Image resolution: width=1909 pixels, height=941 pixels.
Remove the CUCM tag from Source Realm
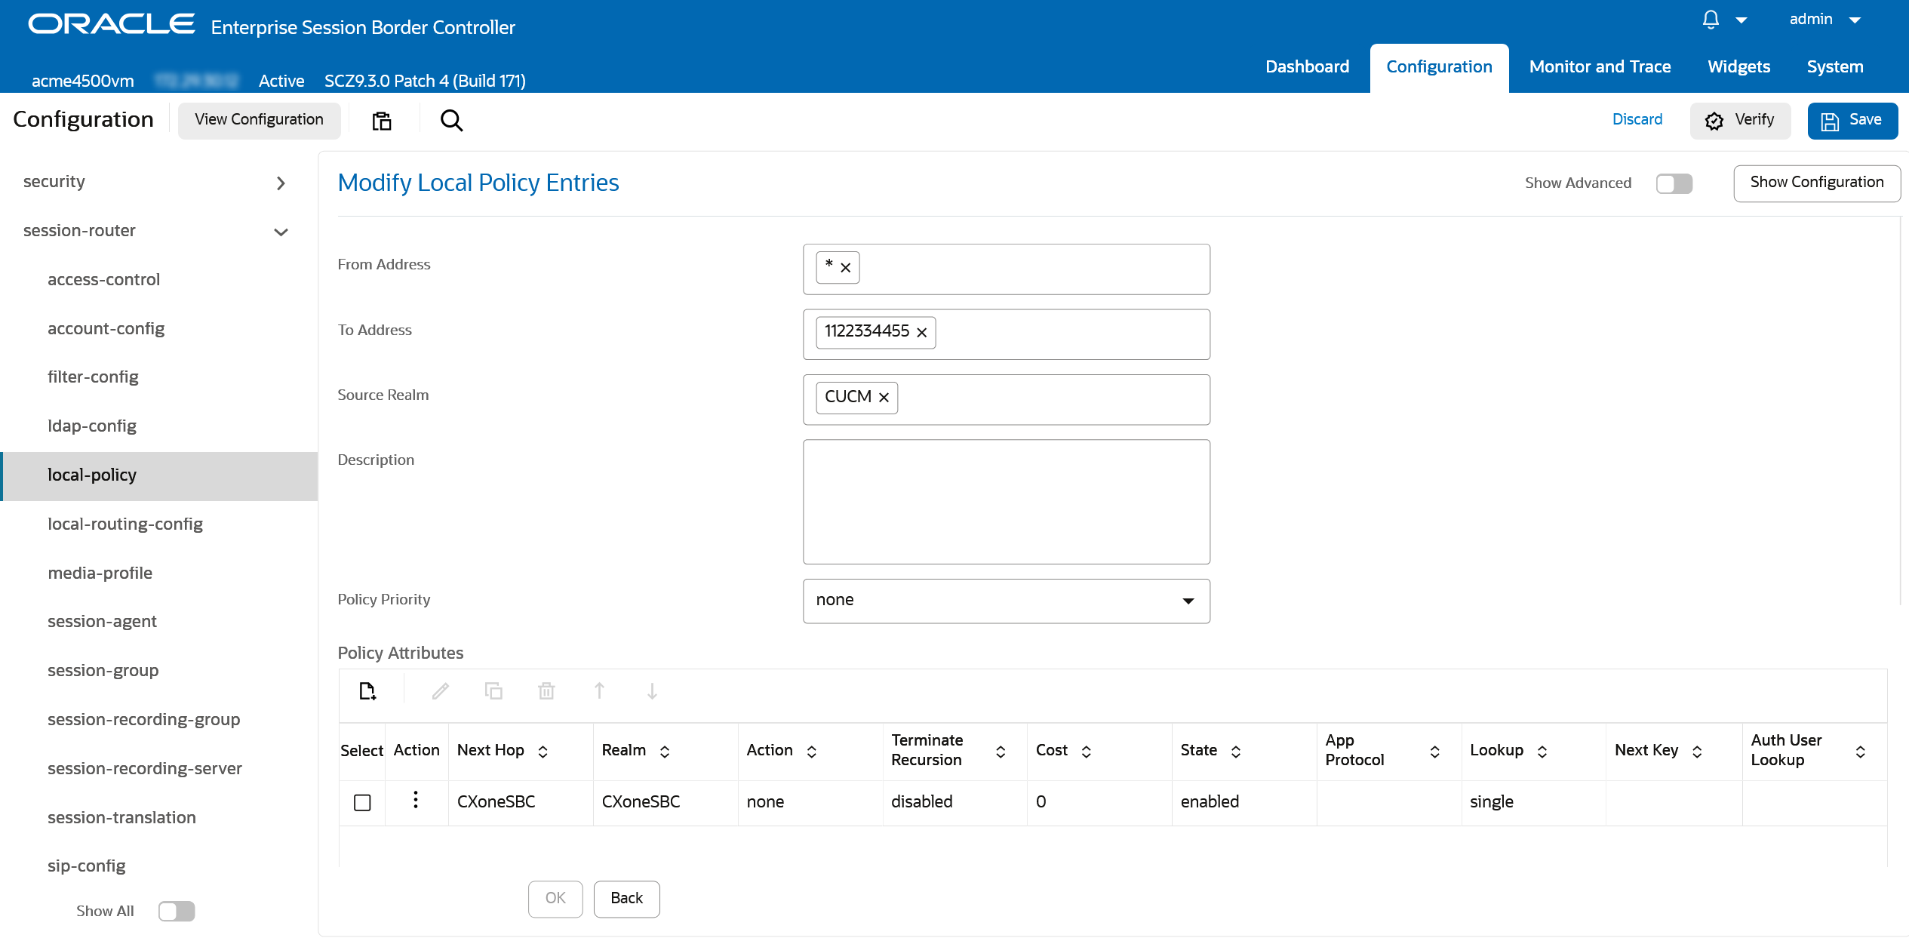[x=884, y=398]
